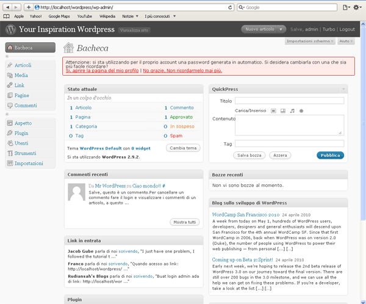Open the Articoli menu
Screen dimensions: 366x304
pos(23,65)
